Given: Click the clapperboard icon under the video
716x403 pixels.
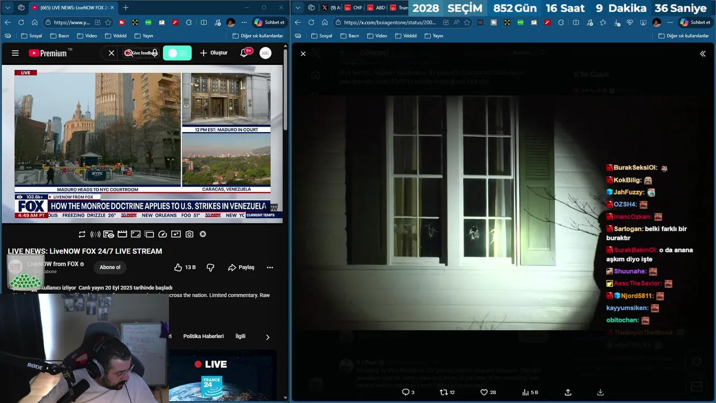Looking at the screenshot, I should click(122, 234).
